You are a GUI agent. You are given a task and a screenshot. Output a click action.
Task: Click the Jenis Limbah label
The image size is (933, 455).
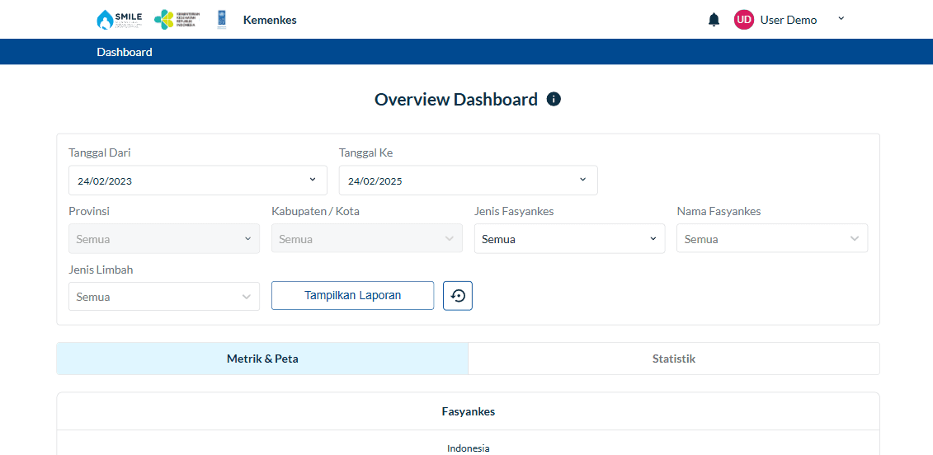click(x=101, y=270)
